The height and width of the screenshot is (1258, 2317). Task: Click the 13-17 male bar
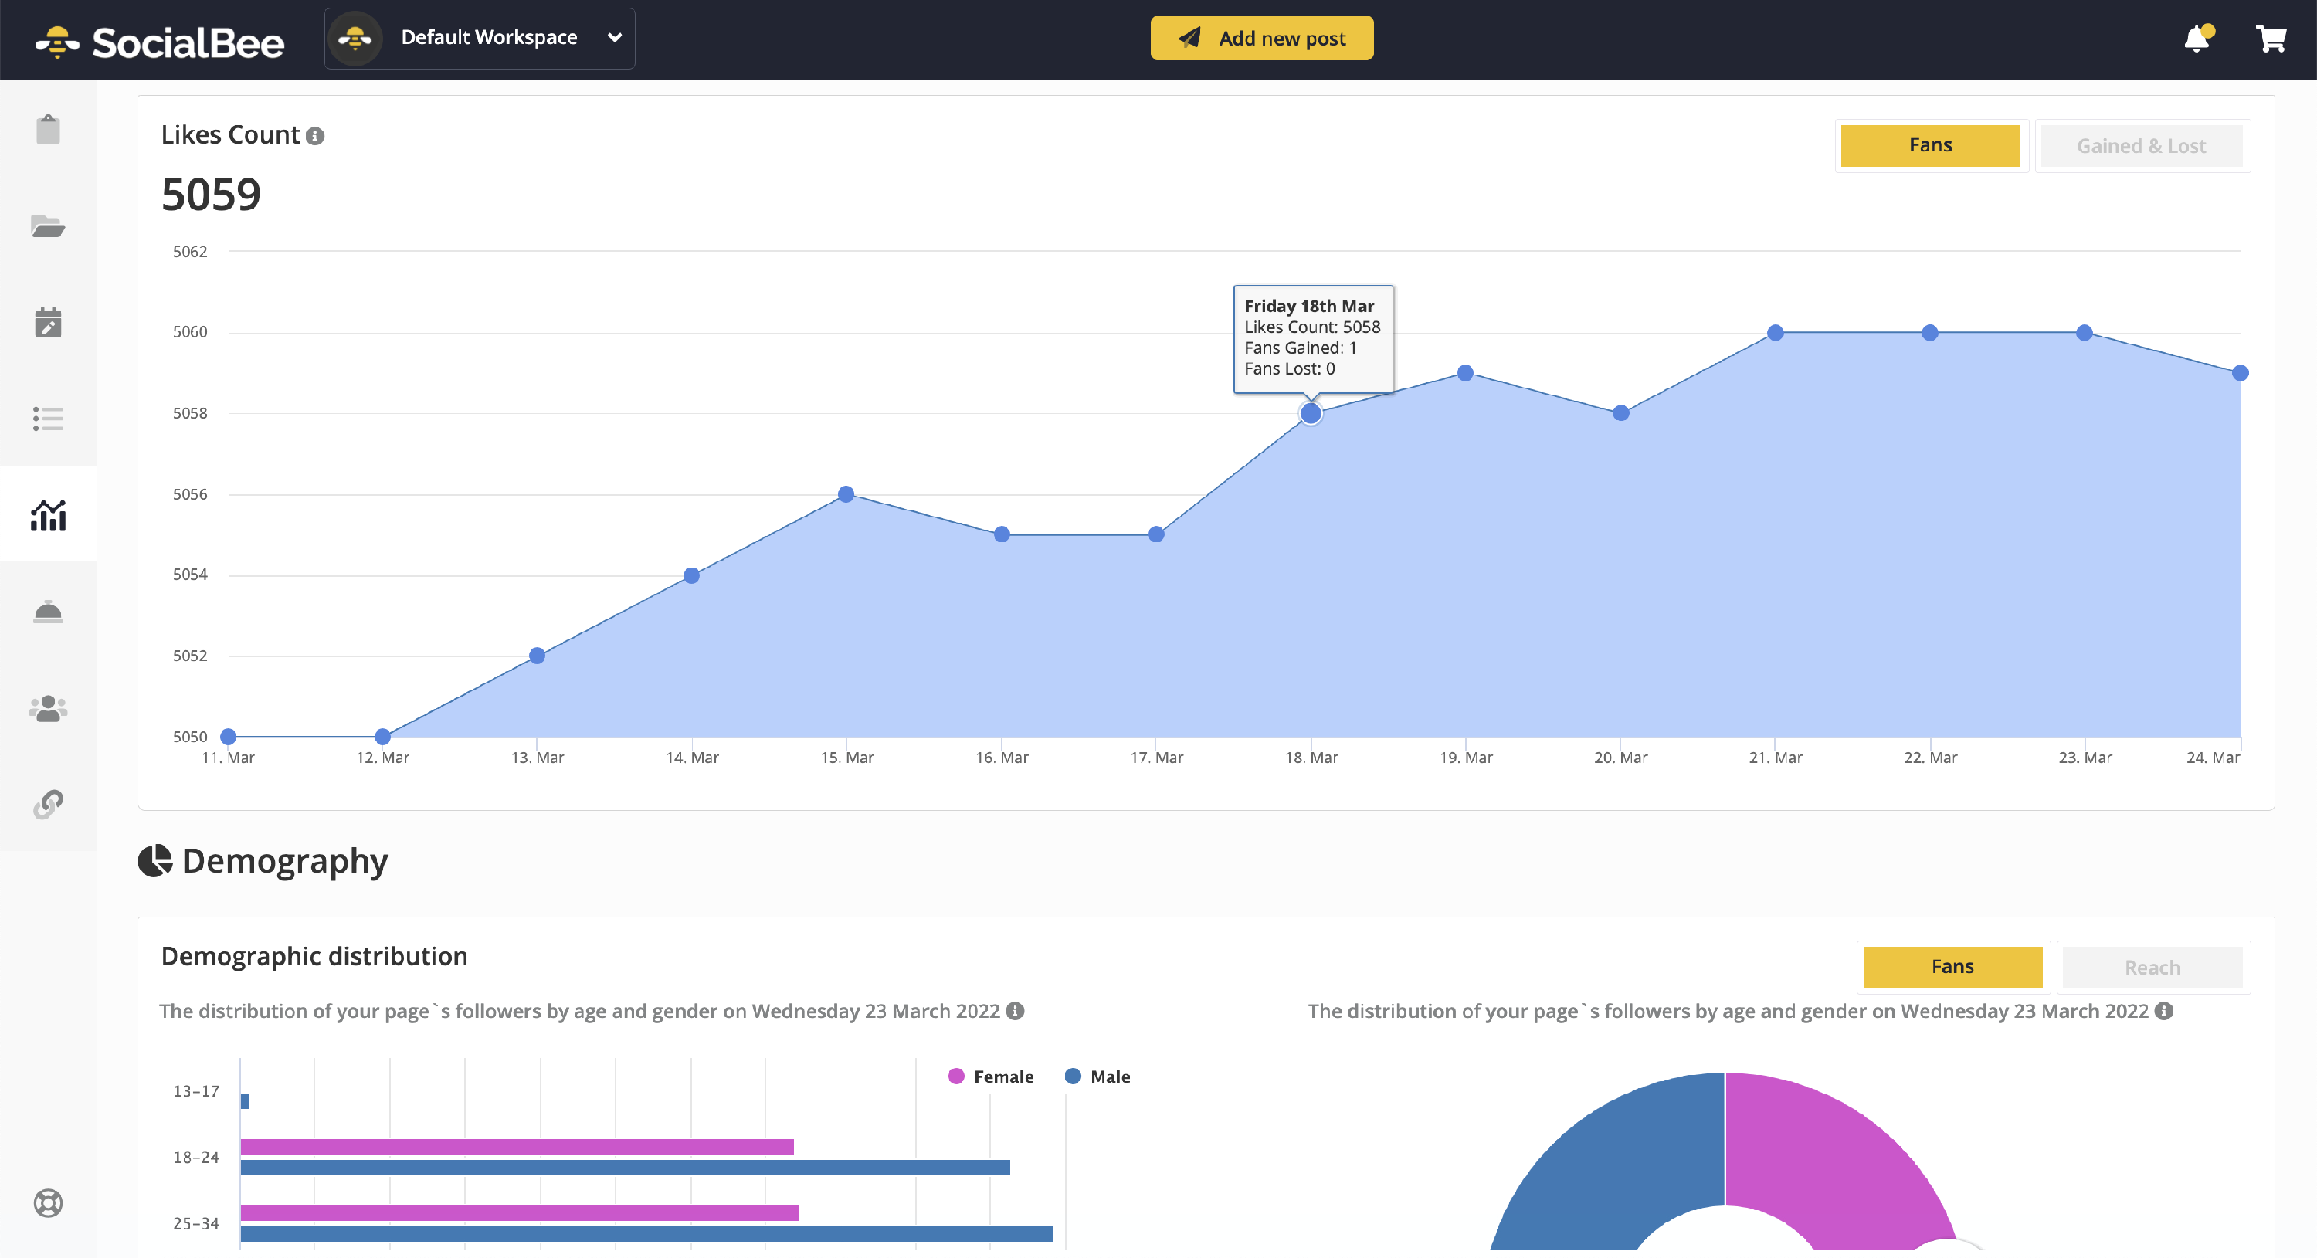[x=245, y=1100]
